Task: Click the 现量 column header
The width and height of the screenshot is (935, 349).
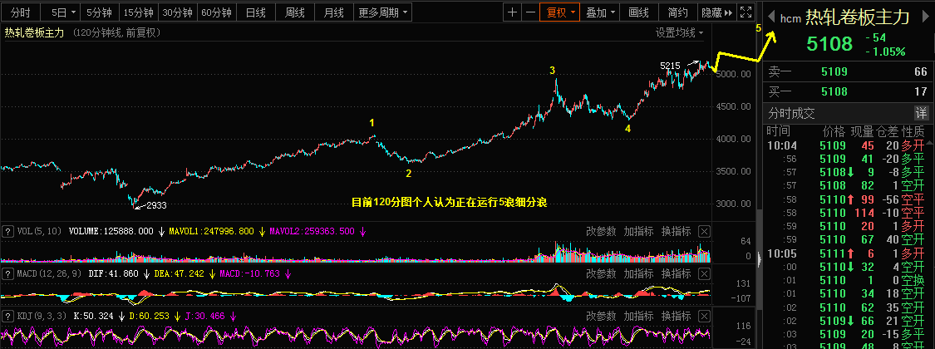Action: point(862,130)
